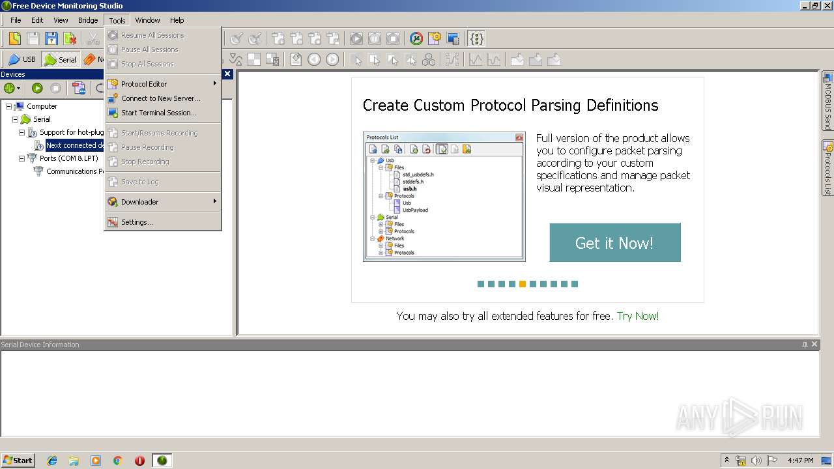834x469 pixels.
Task: Click the previous (left arrow circle) toolbar icon
Action: (x=314, y=59)
